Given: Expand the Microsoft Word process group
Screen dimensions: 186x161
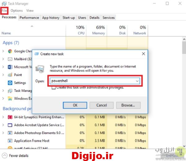Looking at the screenshot, I should [3, 67].
